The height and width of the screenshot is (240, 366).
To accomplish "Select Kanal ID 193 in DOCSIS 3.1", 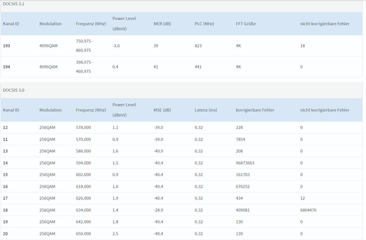I will click(7, 46).
